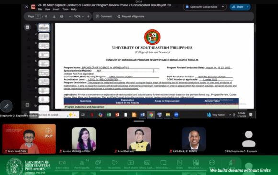
Task: Click the Windows taskbar search box
Action: pos(54,115)
